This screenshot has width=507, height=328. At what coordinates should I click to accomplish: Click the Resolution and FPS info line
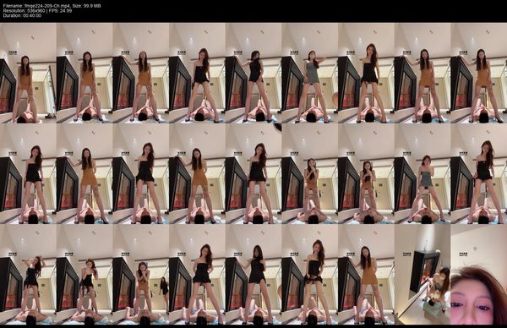coord(37,11)
